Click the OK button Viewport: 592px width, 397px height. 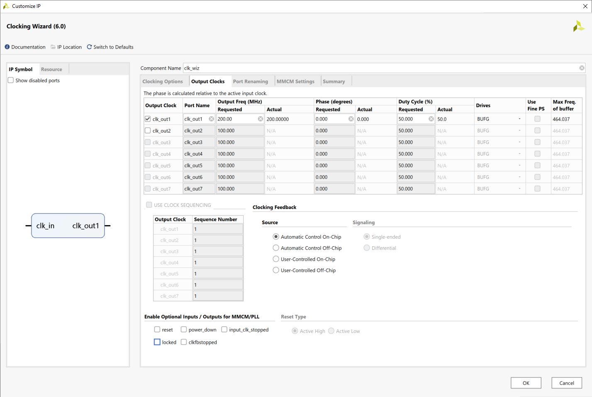pos(526,383)
